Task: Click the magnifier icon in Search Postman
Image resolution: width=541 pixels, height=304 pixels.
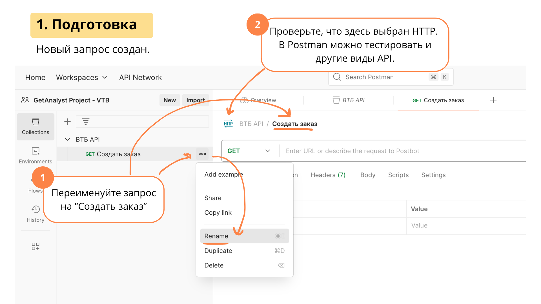Action: (337, 77)
